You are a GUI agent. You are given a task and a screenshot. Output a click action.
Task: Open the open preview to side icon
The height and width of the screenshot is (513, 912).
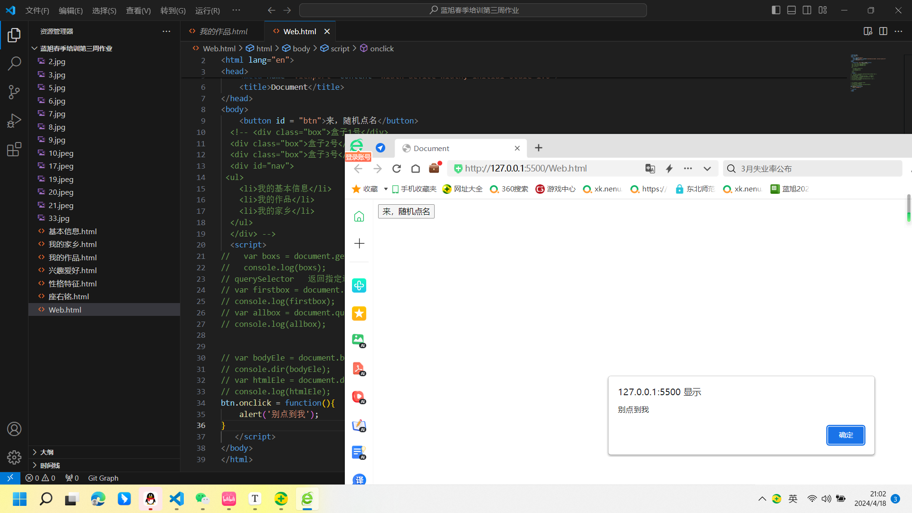[x=868, y=31]
